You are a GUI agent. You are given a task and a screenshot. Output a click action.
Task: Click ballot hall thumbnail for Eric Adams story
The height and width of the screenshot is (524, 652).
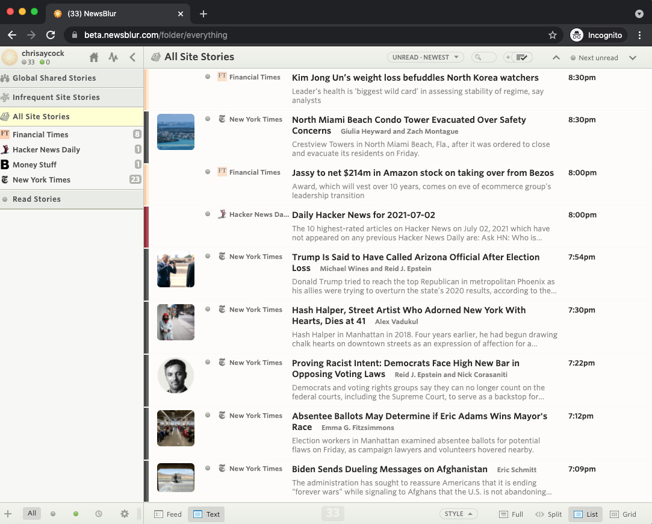(x=175, y=428)
